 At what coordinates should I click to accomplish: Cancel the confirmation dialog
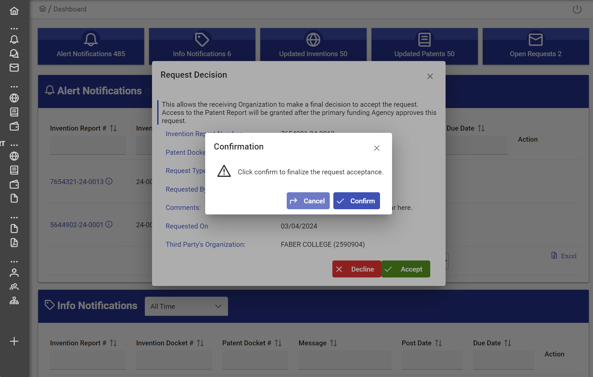coord(308,201)
